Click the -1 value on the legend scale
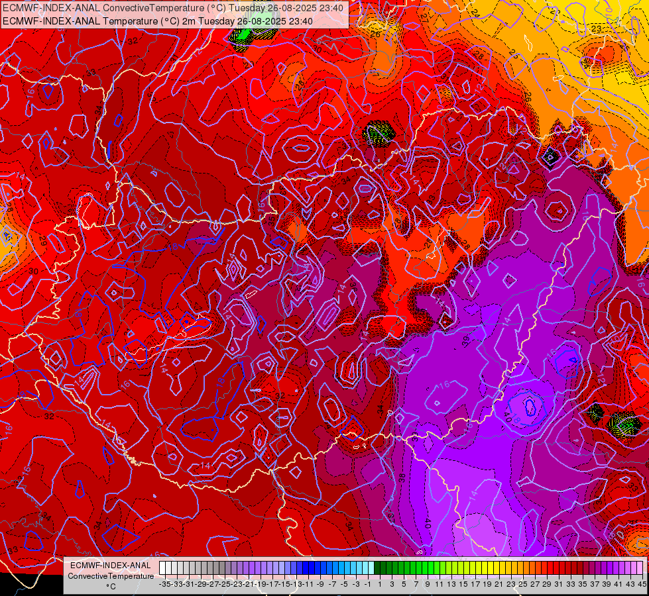Viewport: 649px width, 596px height. (368, 584)
